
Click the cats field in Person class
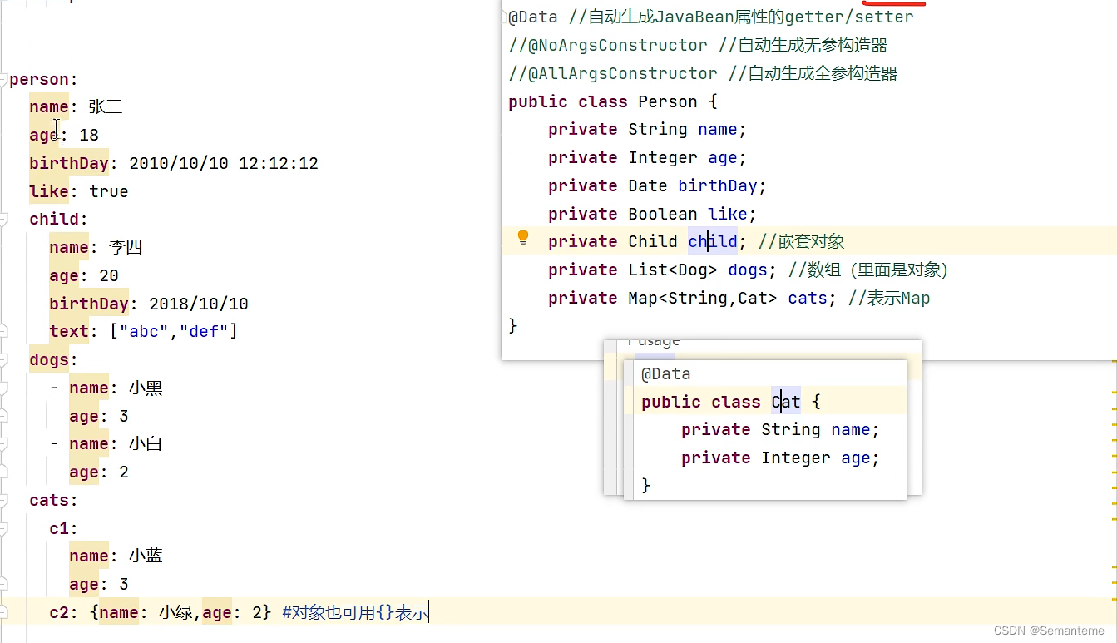tap(807, 298)
